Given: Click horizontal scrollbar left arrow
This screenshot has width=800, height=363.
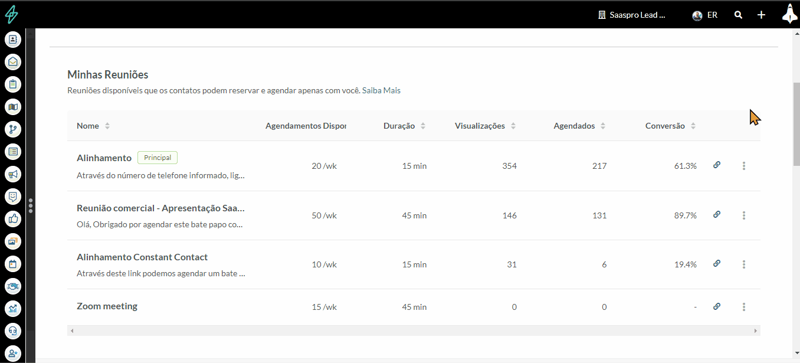Looking at the screenshot, I should 72,331.
